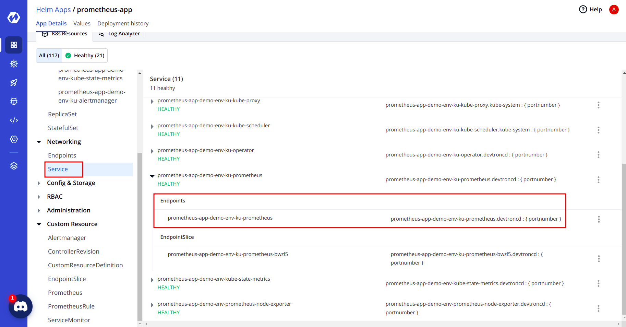
Task: Open the Jobs gear-sun icon in sidebar
Action: [14, 64]
